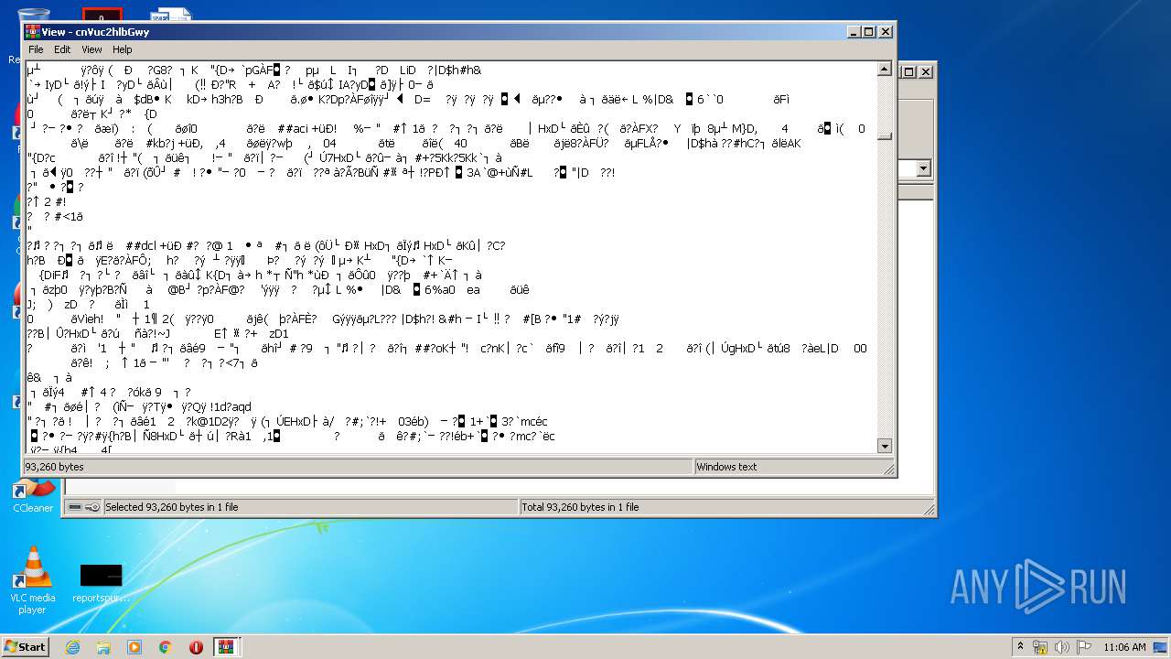The height and width of the screenshot is (659, 1171).
Task: Click the key icon in WinRAR status bar
Action: (x=92, y=507)
